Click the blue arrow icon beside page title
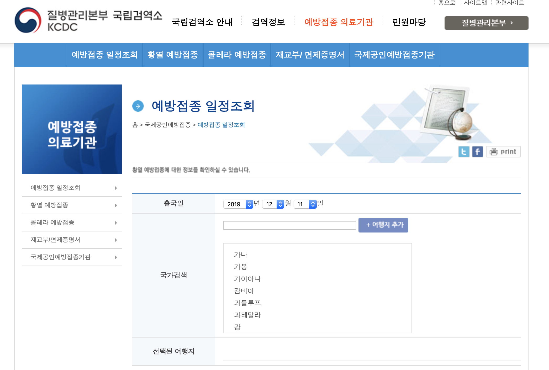This screenshot has width=549, height=370. pyautogui.click(x=138, y=106)
